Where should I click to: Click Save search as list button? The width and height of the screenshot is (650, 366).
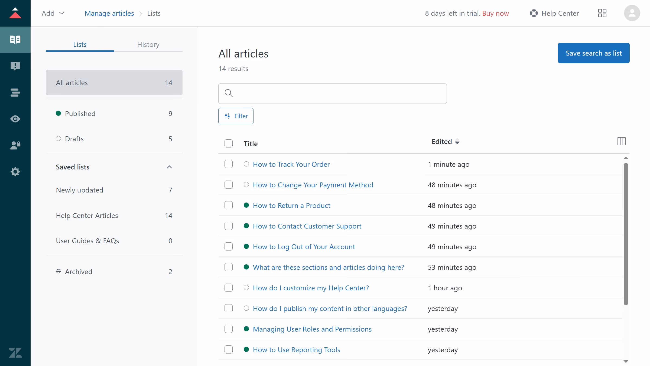(x=594, y=53)
